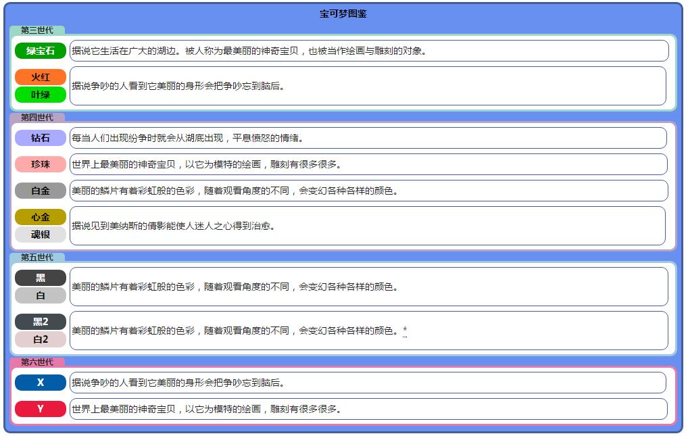Click the 黑 version label
The width and height of the screenshot is (688, 436).
pos(41,278)
